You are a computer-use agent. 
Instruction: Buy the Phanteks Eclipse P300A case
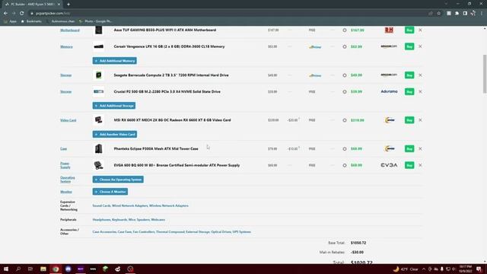[x=409, y=149]
